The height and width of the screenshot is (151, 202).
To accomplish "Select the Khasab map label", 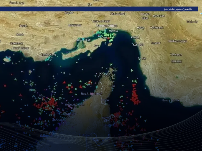I will pos(105,74).
